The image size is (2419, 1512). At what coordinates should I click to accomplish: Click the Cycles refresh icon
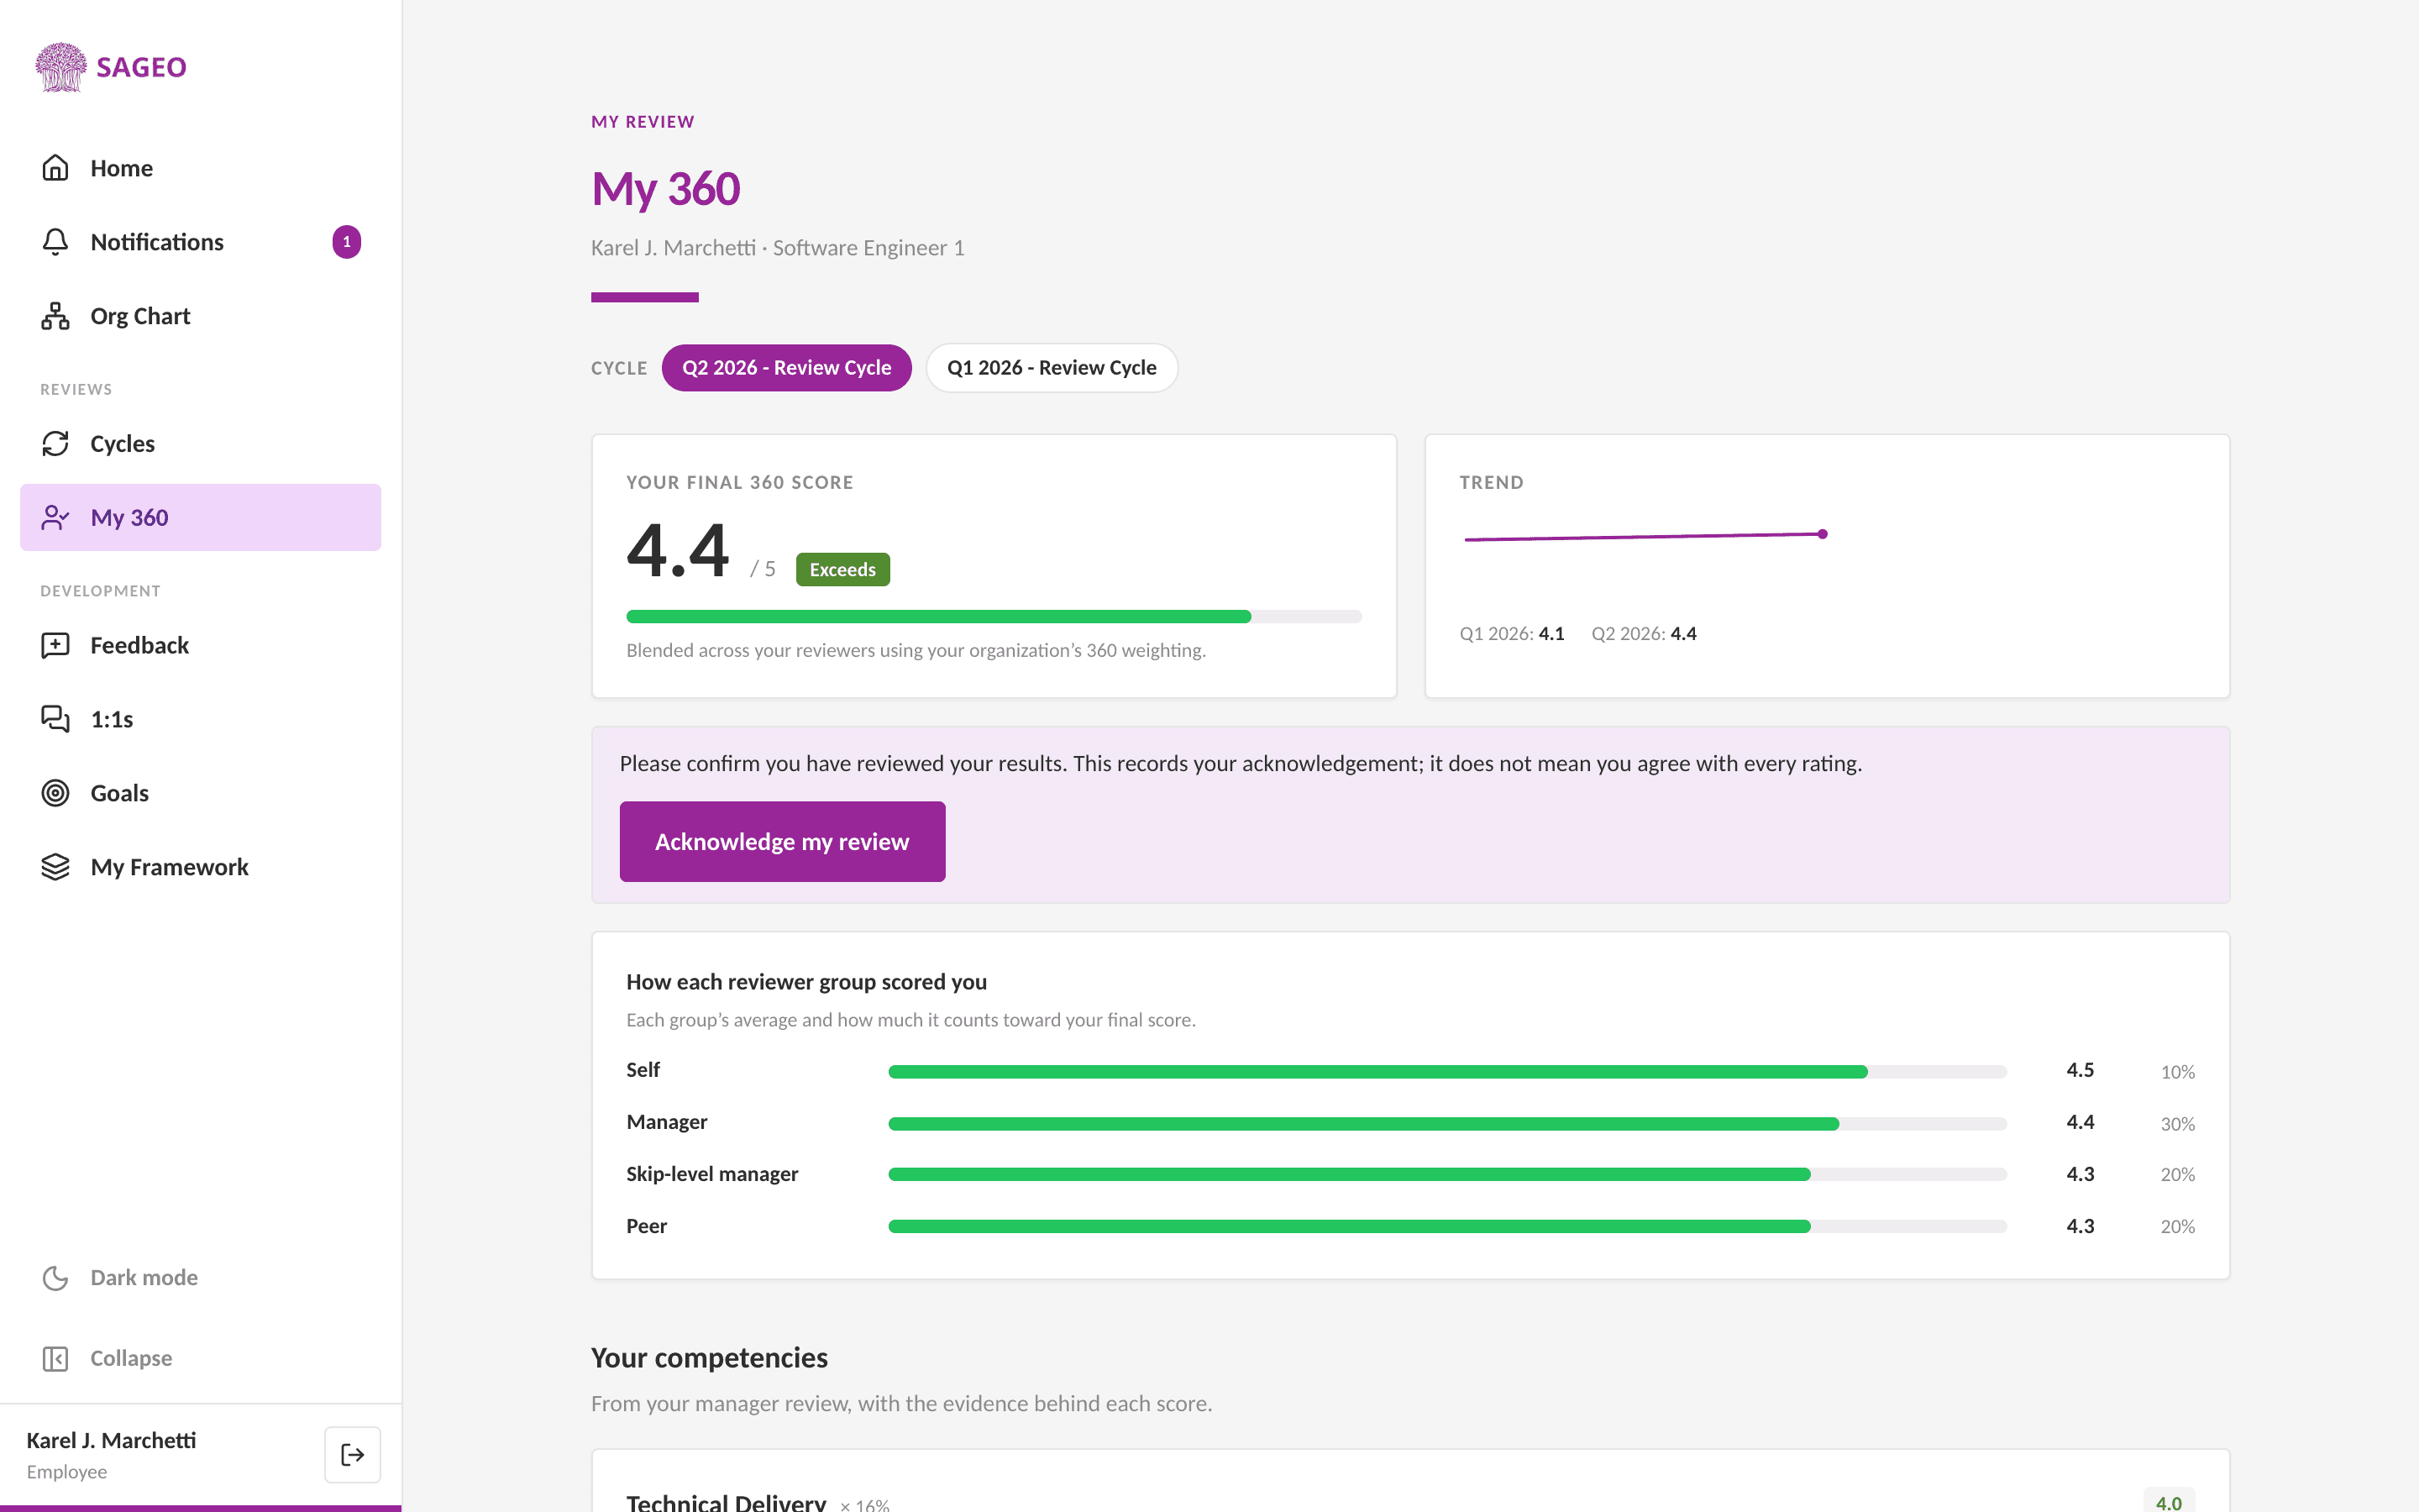pos(55,444)
